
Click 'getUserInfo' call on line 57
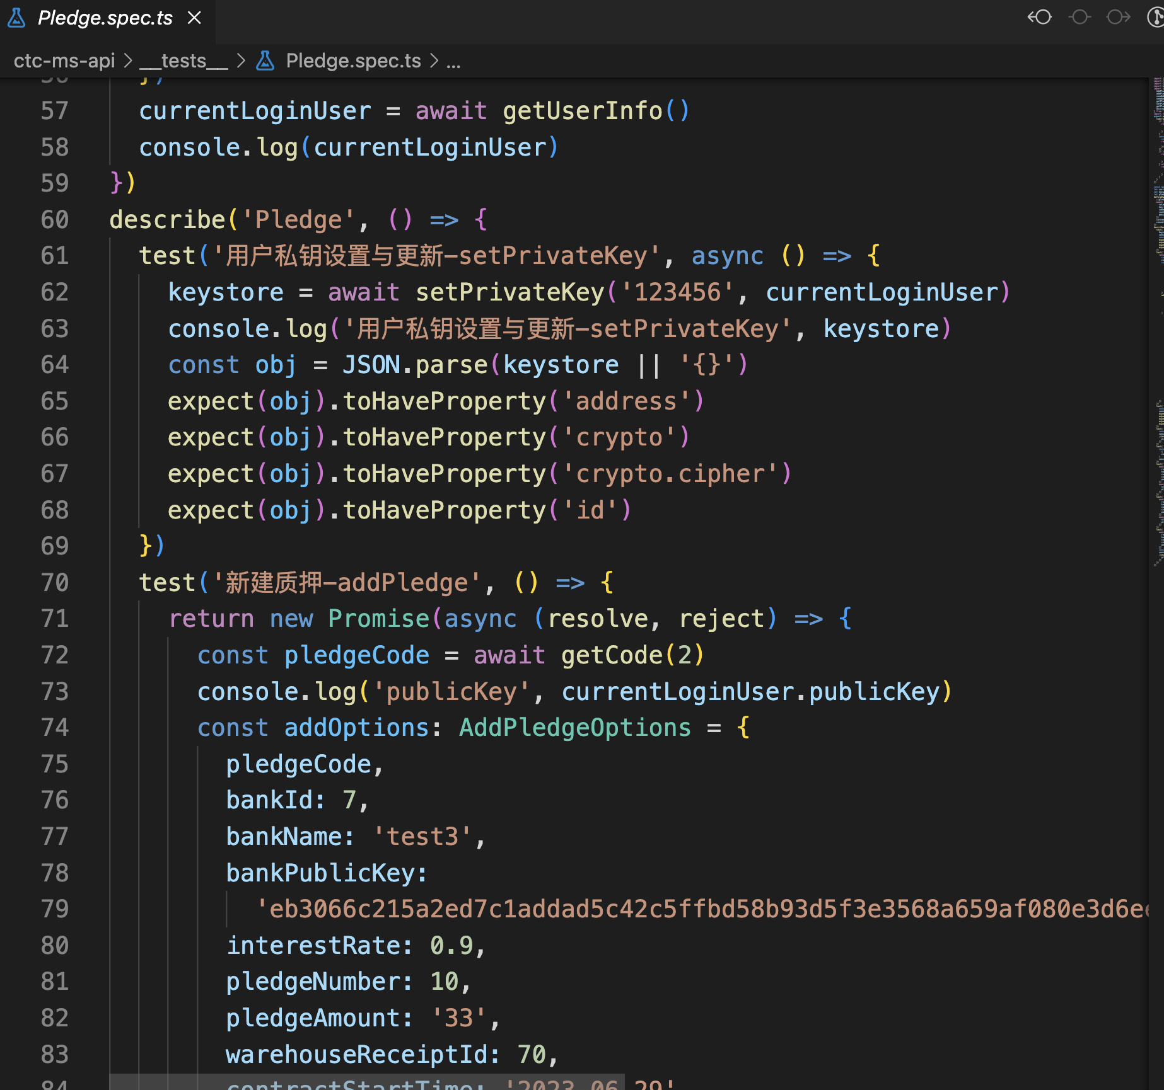click(x=583, y=111)
